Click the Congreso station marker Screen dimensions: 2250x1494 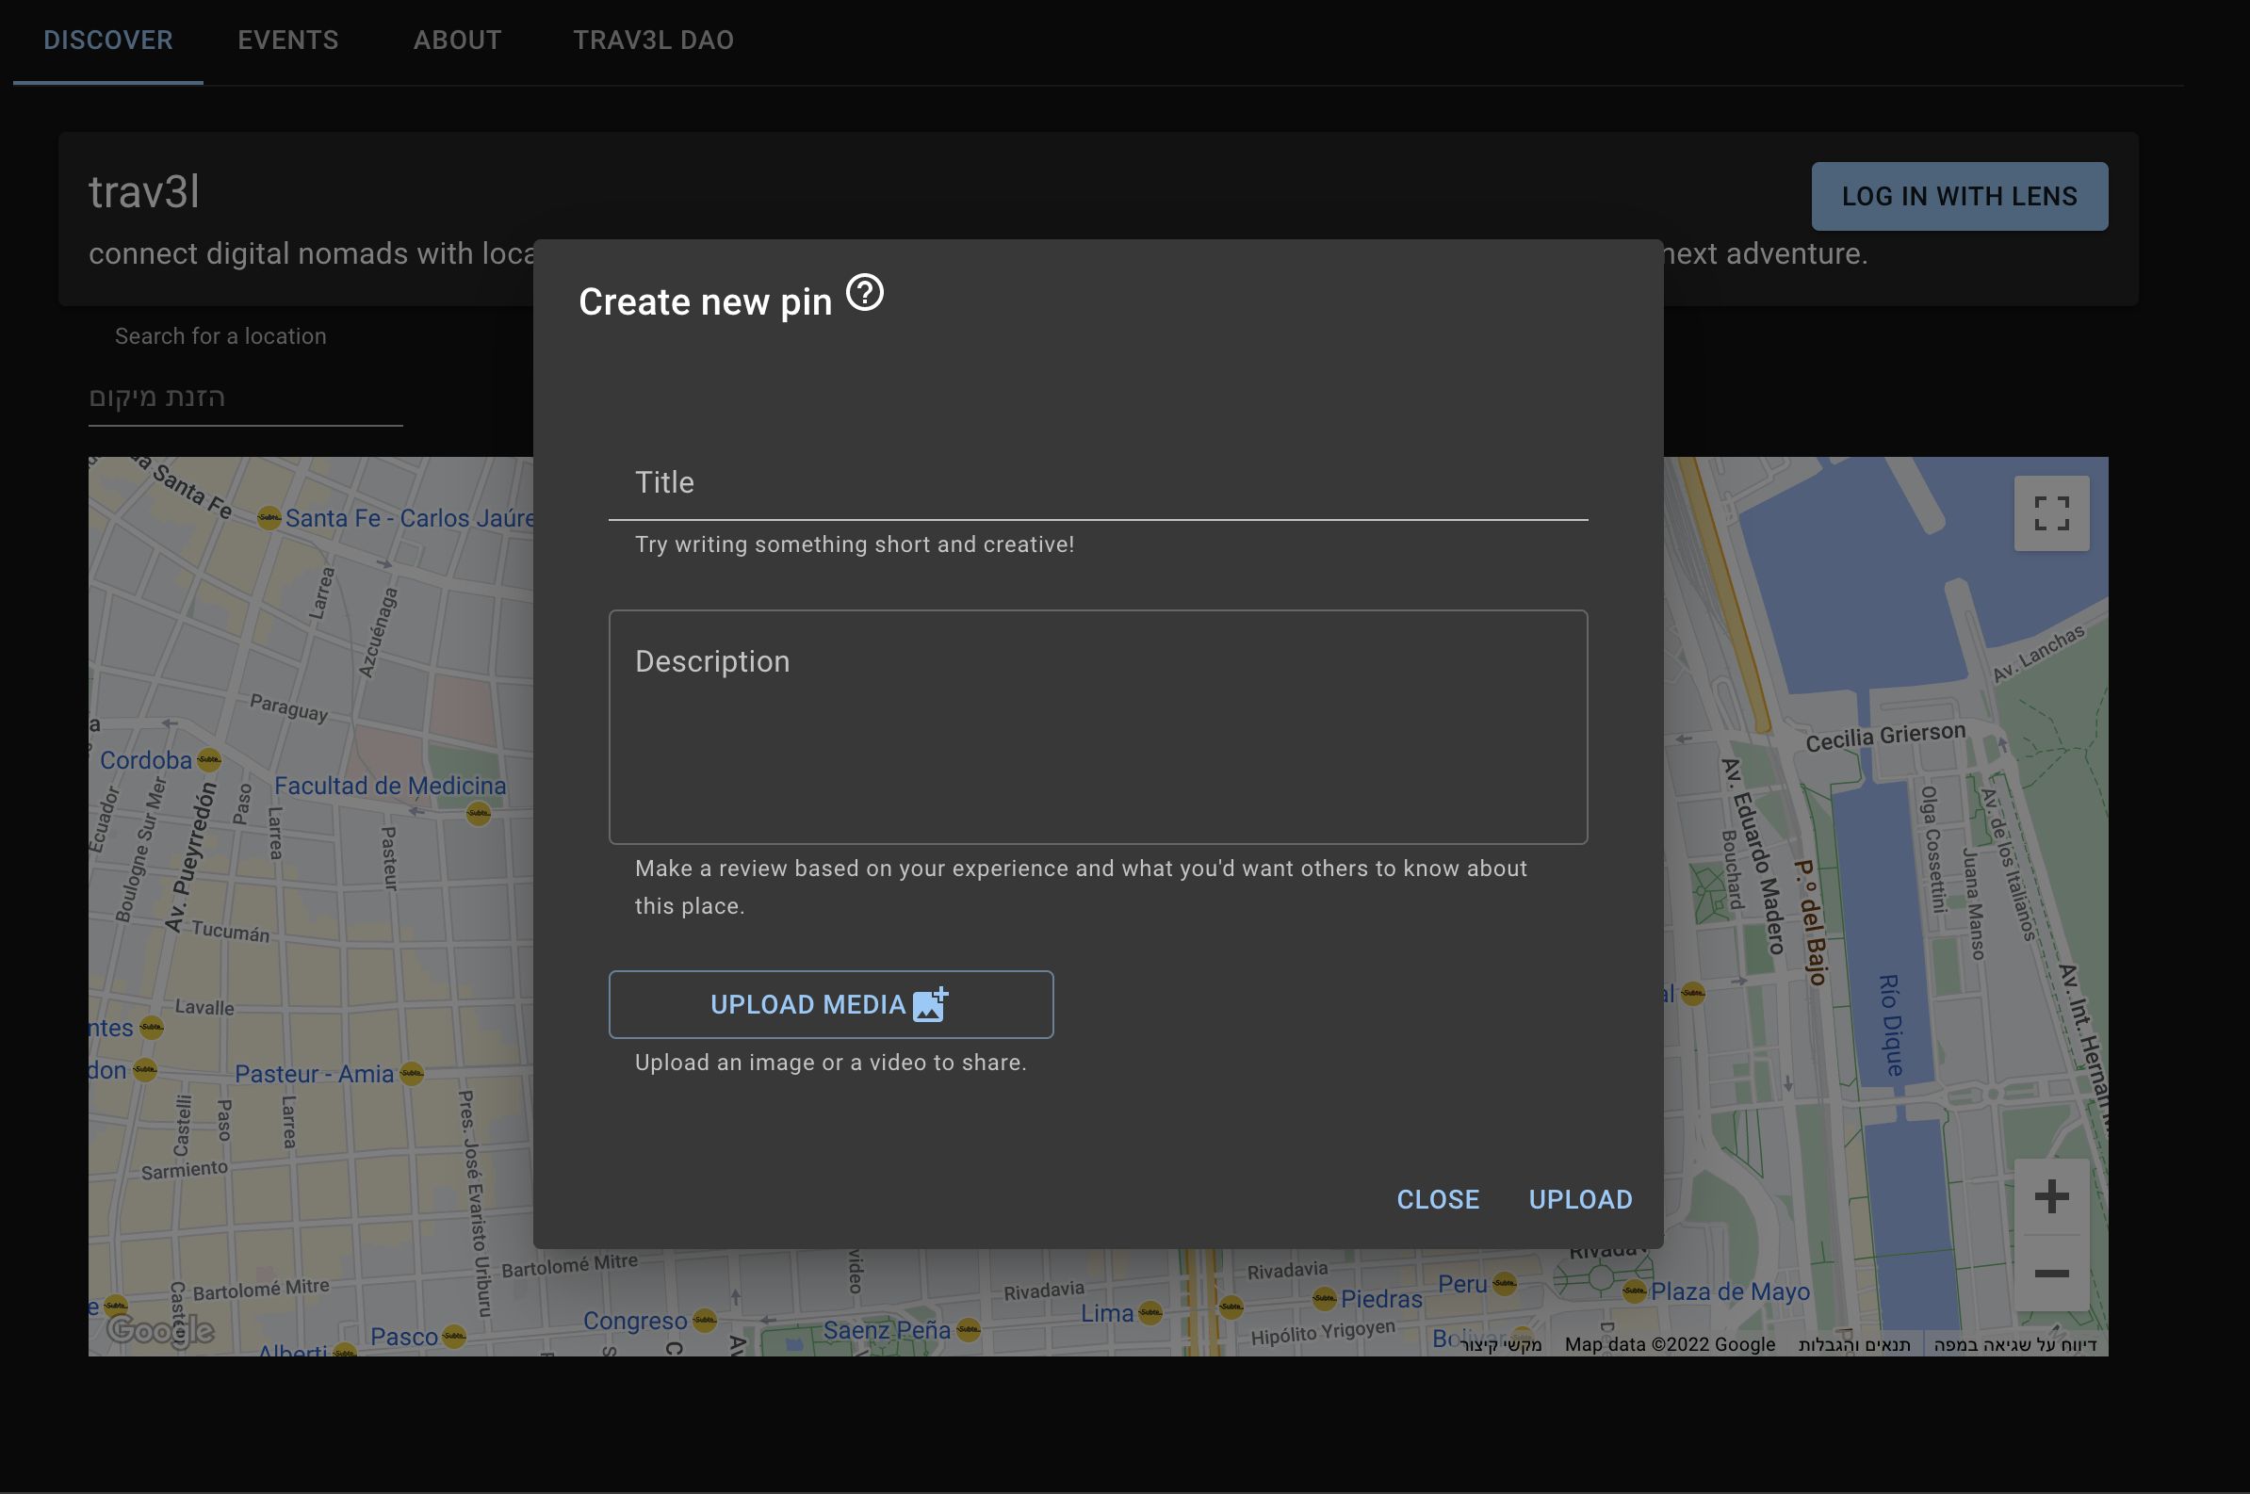(x=704, y=1321)
